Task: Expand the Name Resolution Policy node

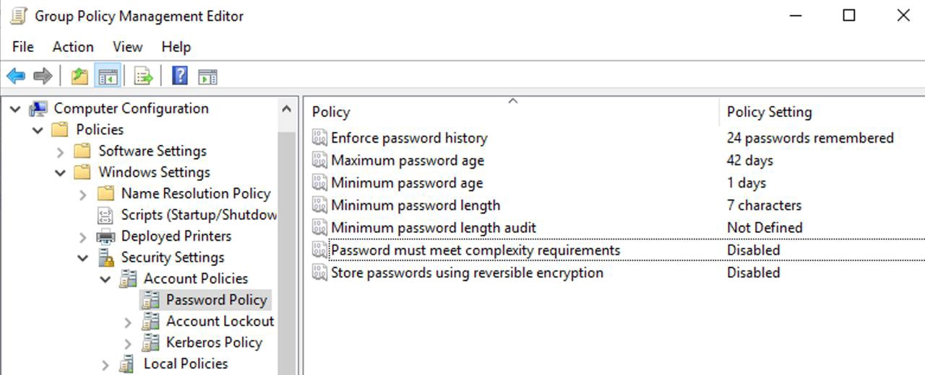Action: 83,194
